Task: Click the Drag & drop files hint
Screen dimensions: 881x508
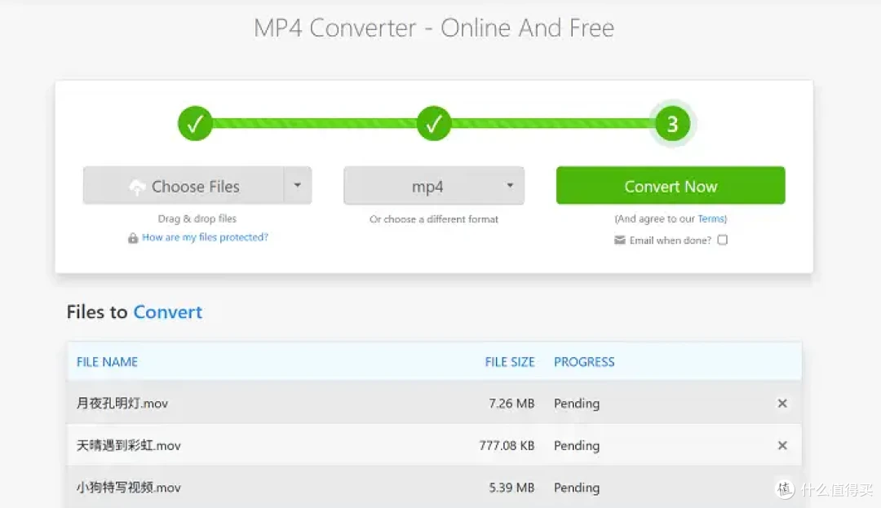Action: pyautogui.click(x=197, y=219)
